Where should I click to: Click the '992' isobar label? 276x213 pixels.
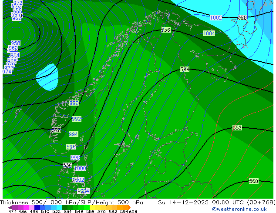(76, 119)
